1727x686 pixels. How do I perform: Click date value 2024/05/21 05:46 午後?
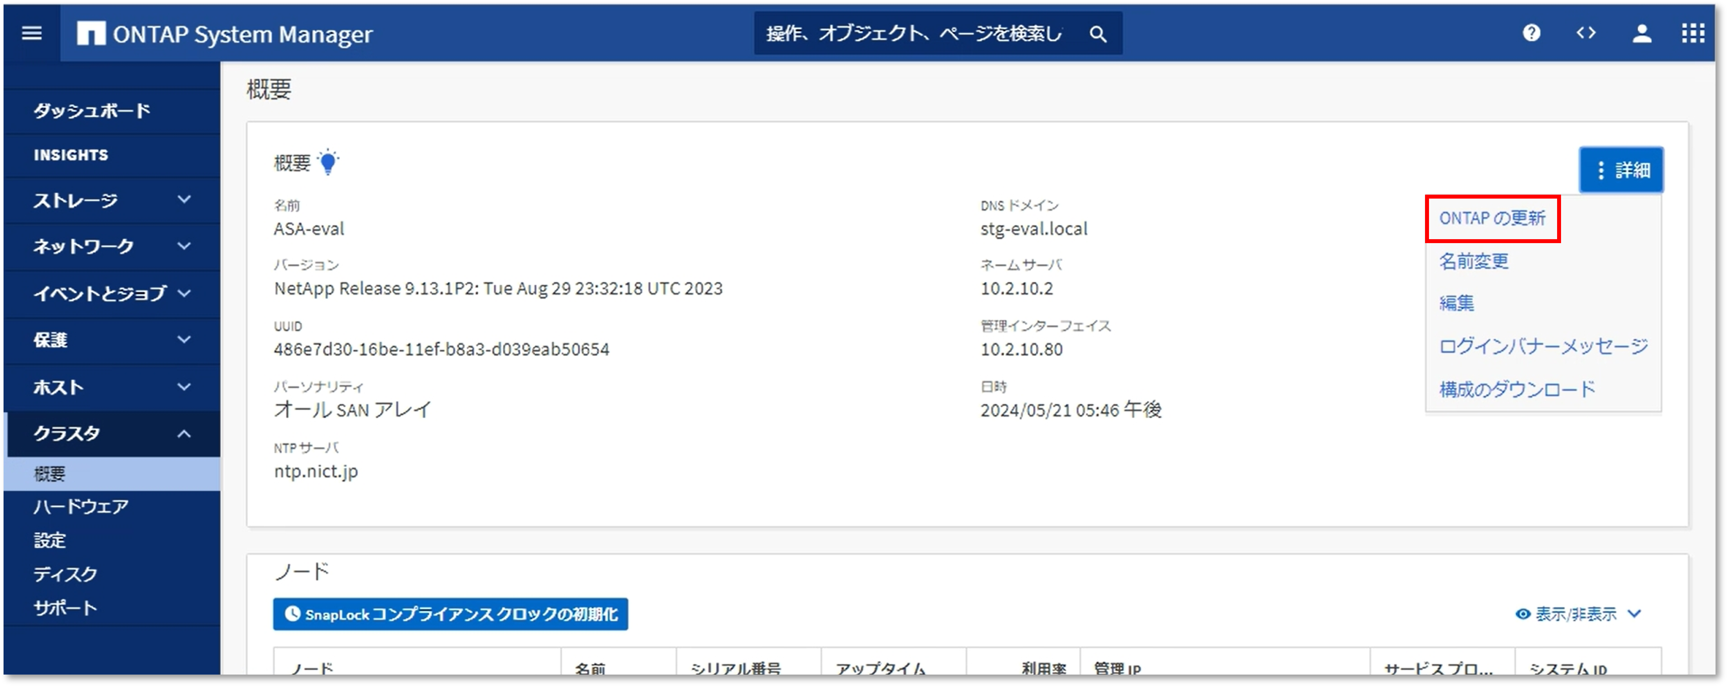pos(1071,409)
